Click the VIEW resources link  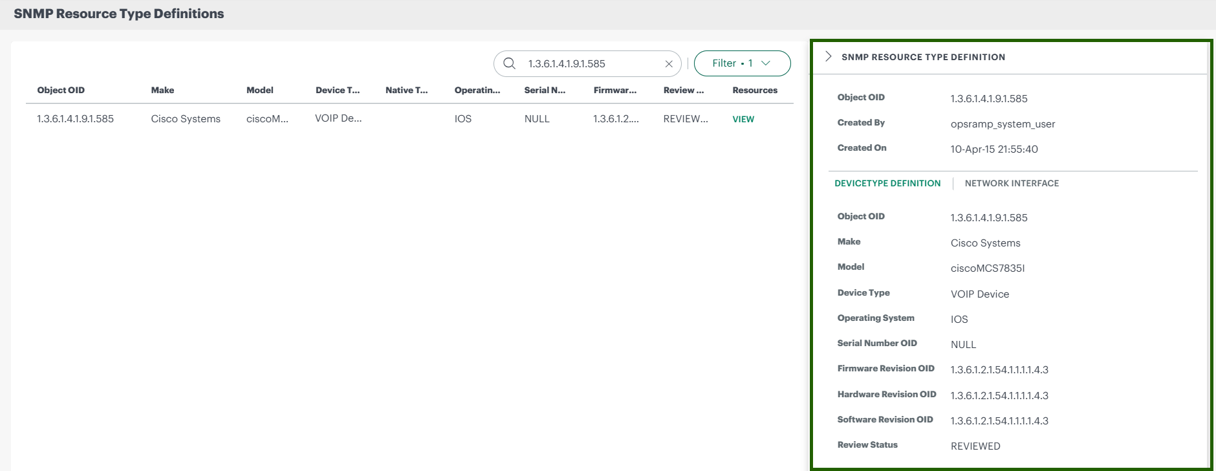(743, 119)
